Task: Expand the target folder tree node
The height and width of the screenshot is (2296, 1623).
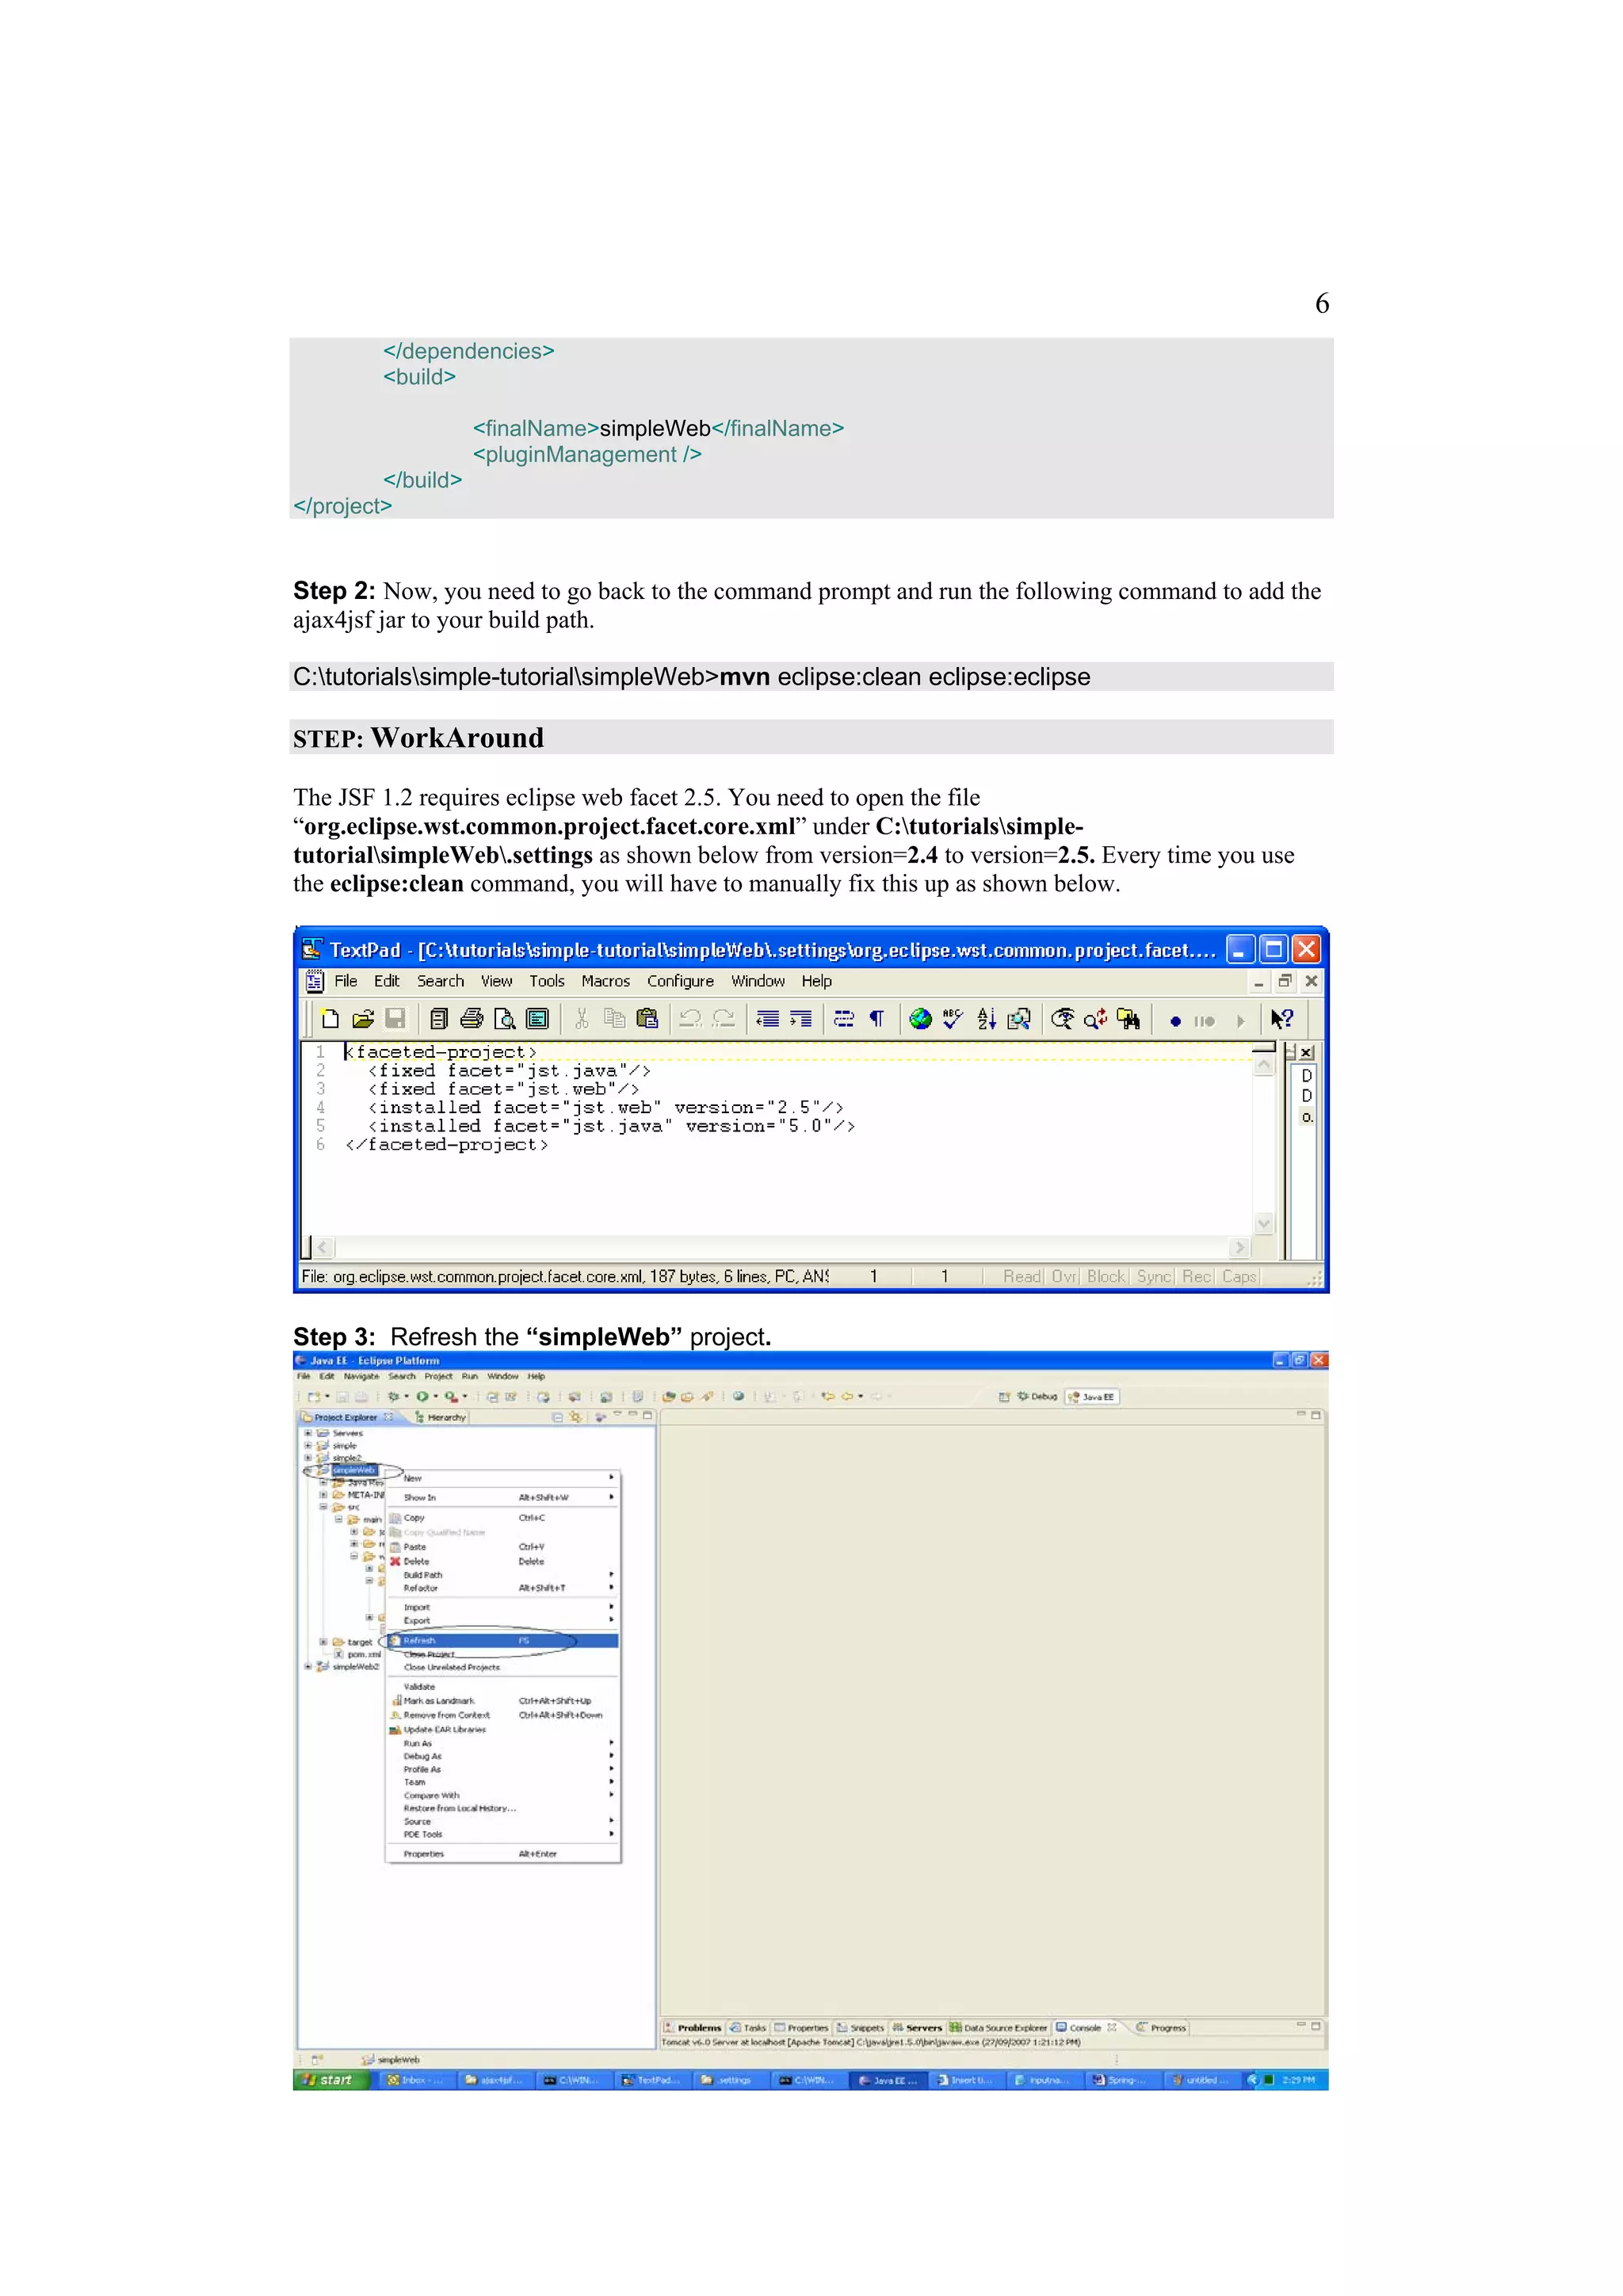Action: click(x=323, y=1642)
